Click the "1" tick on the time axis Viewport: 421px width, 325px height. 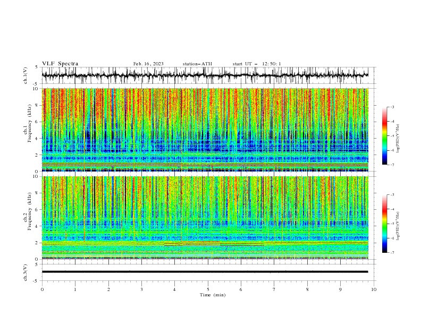(75, 289)
